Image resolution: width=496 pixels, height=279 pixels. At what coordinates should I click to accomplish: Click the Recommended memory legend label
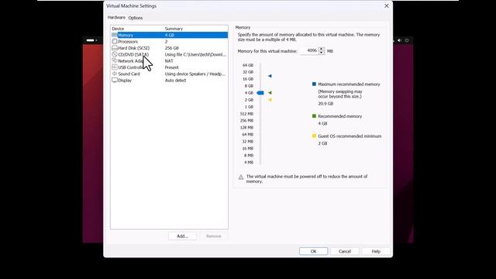pos(339,116)
